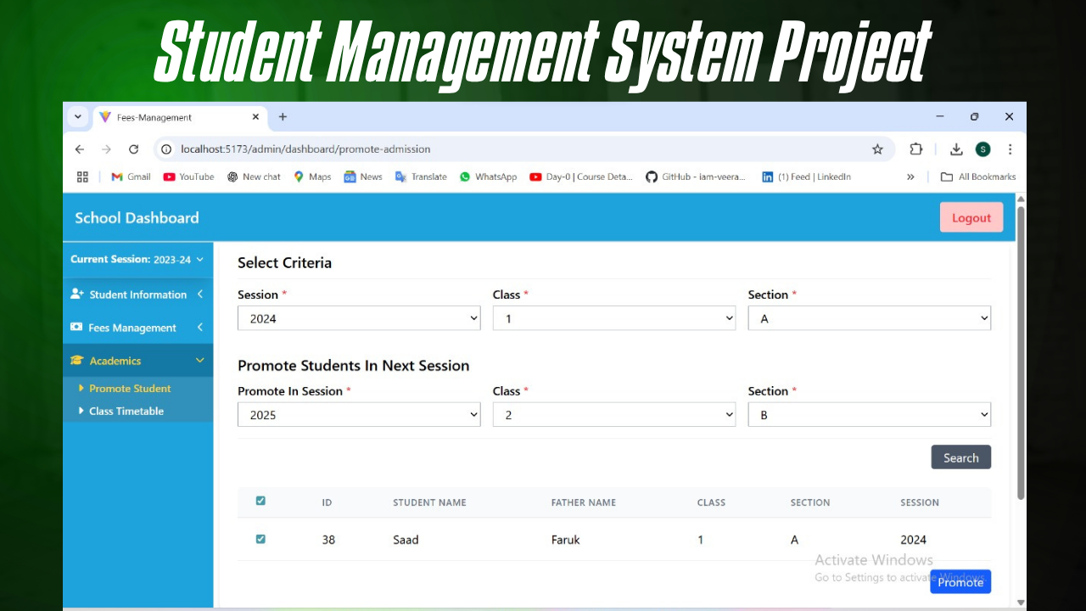
Task: Select the Student Information sidebar icon
Action: (76, 294)
